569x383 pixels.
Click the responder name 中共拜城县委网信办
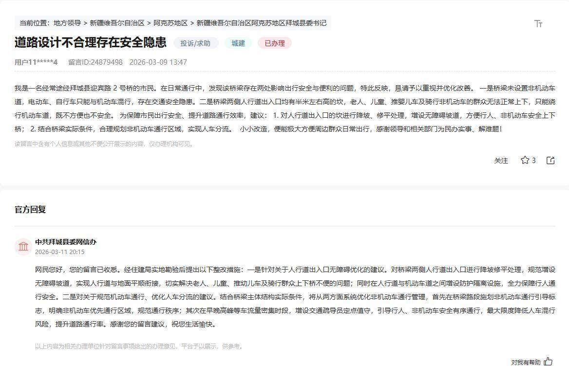tap(66, 242)
